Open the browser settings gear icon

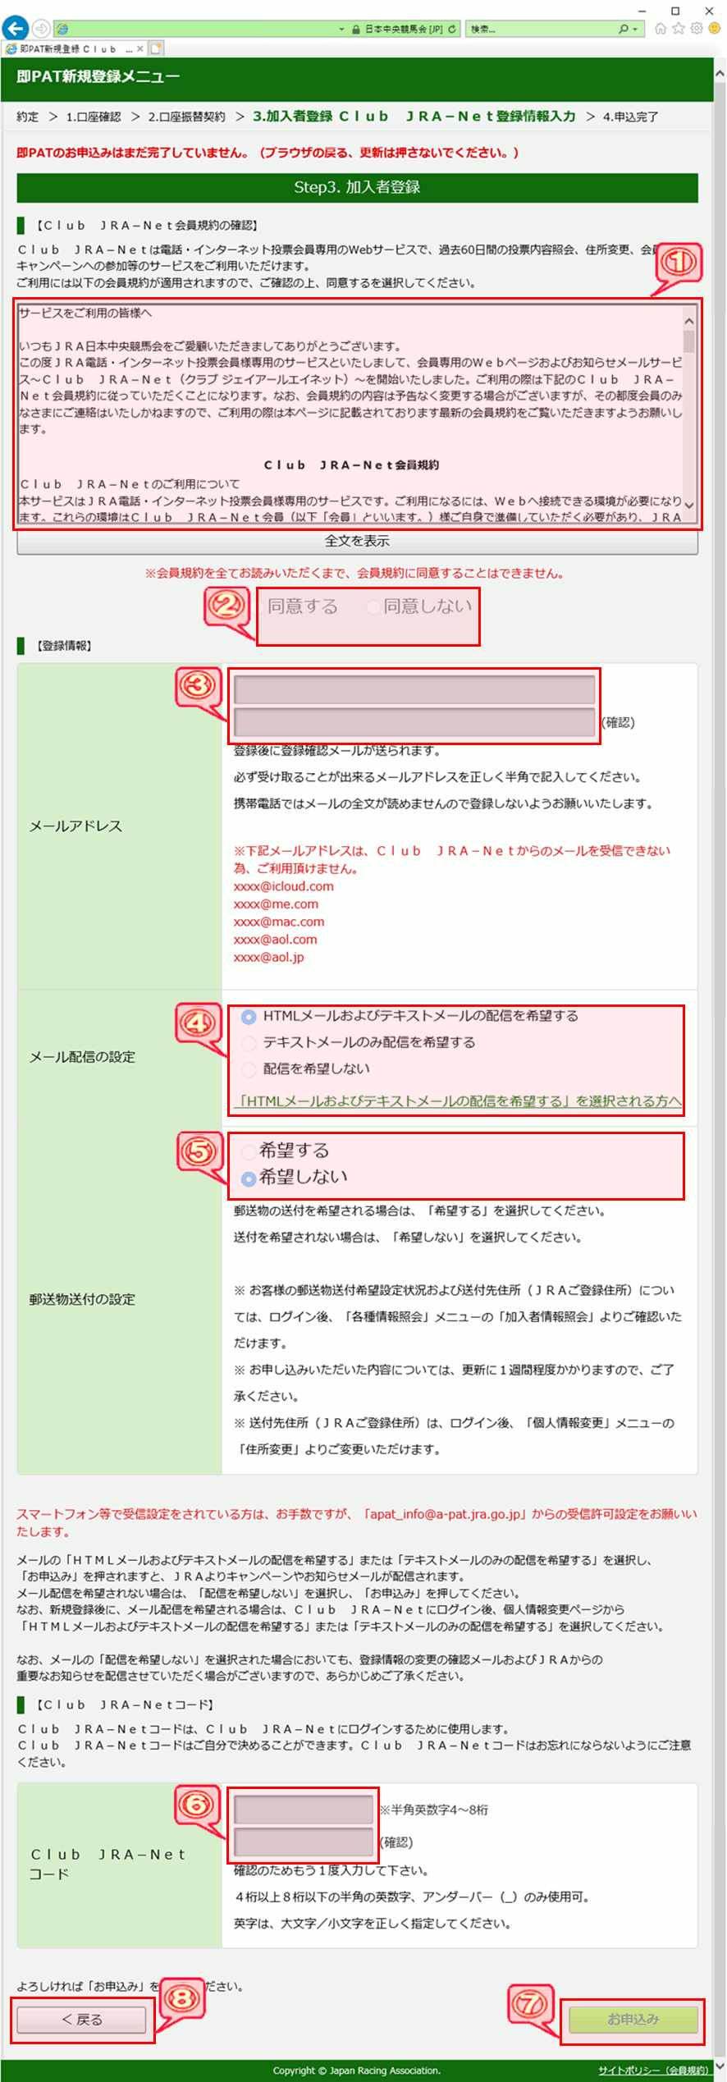coord(697,29)
